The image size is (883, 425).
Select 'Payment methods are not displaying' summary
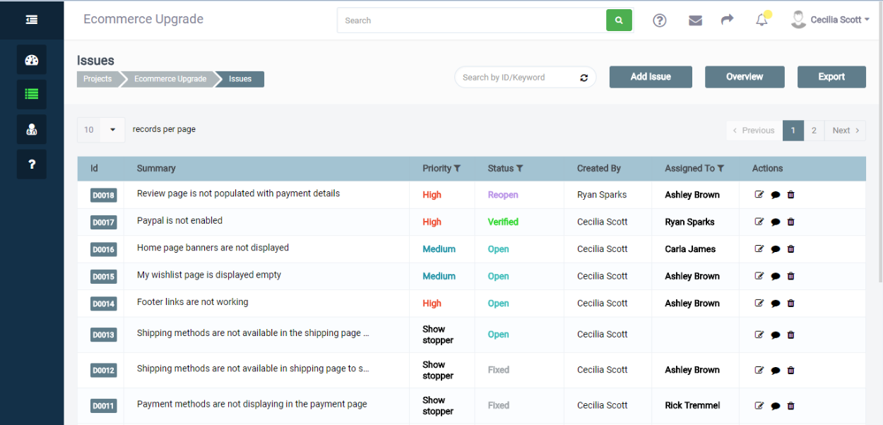click(x=252, y=405)
